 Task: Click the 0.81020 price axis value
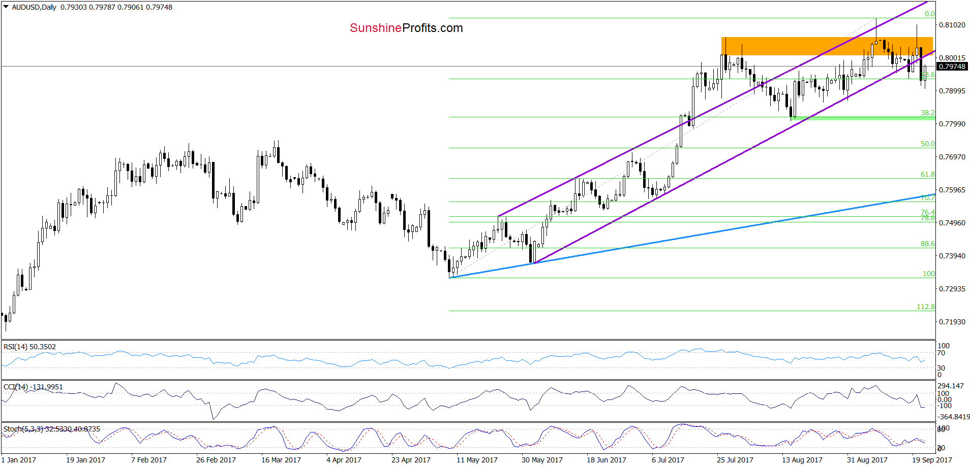coord(952,25)
